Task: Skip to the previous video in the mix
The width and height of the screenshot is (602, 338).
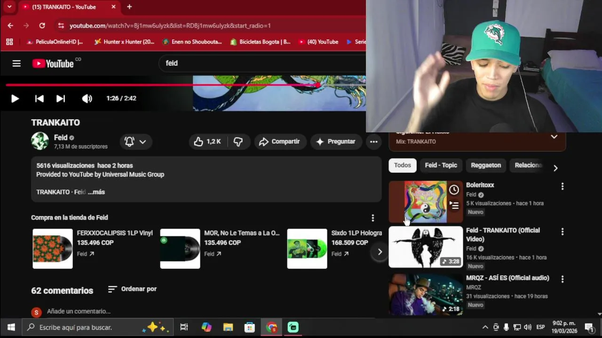Action: (40, 99)
